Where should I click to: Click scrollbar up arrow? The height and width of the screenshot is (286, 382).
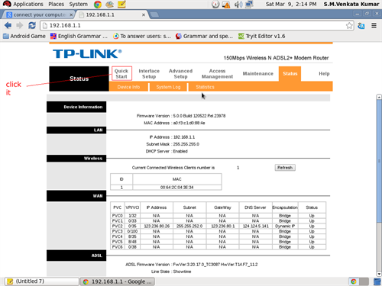tap(379, 97)
